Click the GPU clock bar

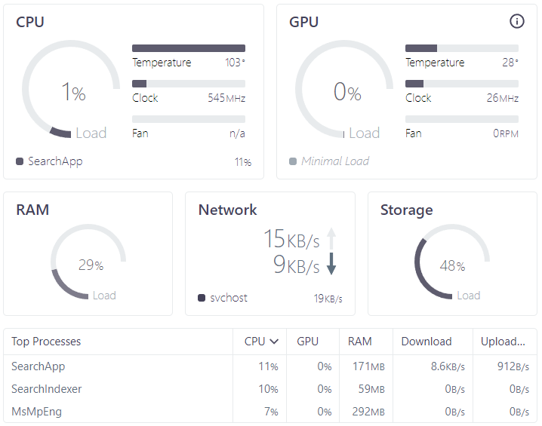click(462, 84)
